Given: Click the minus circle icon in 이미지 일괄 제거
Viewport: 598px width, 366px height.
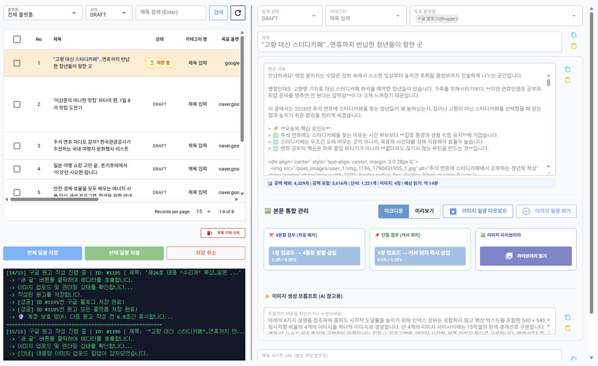Looking at the screenshot, I should click(526, 211).
